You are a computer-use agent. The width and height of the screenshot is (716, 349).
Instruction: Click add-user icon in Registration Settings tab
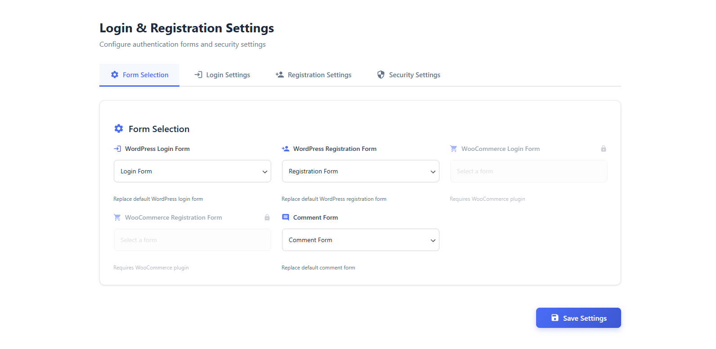(280, 75)
